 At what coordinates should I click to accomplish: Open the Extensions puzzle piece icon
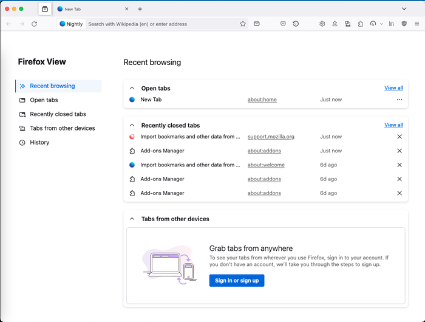tap(361, 24)
